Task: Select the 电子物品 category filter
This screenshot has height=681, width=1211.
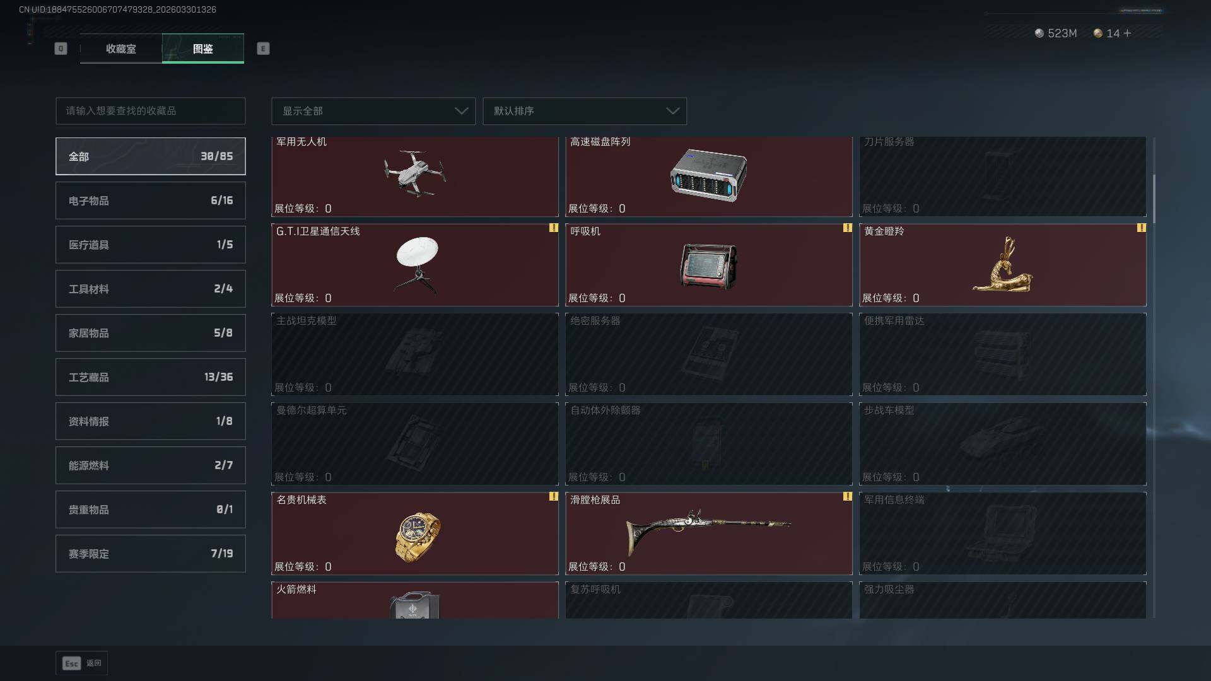Action: tap(151, 201)
